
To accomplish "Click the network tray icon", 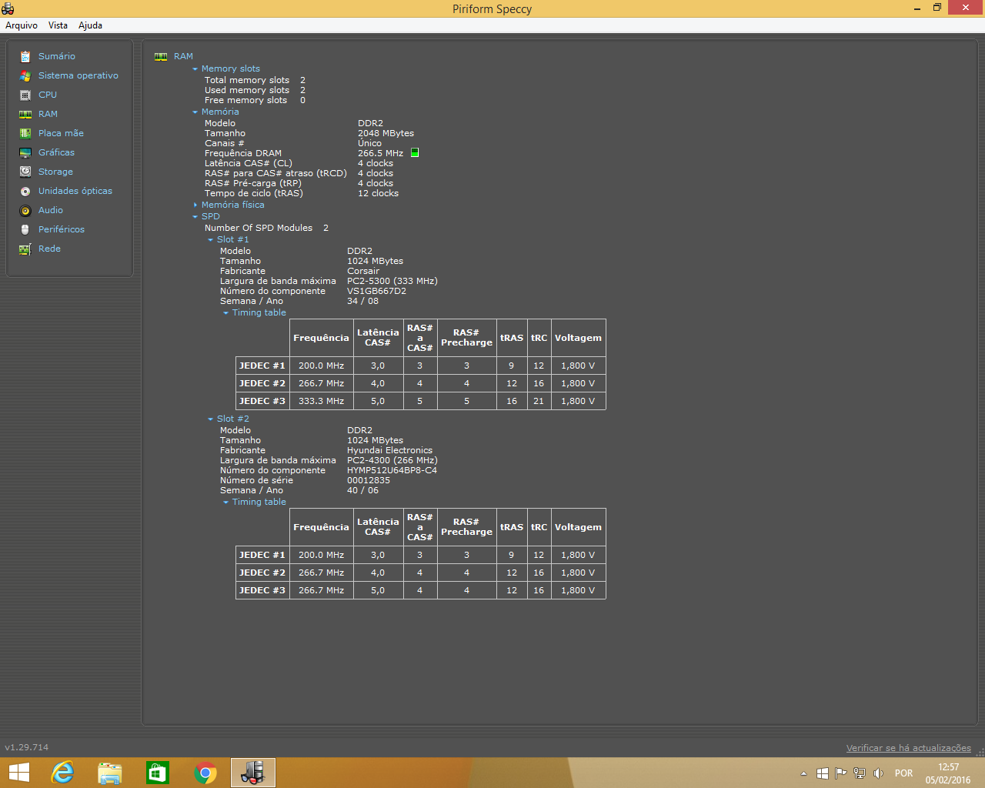I will (x=860, y=773).
